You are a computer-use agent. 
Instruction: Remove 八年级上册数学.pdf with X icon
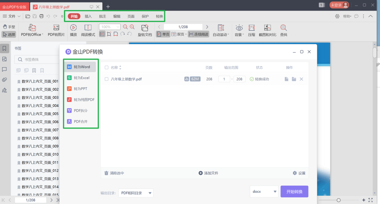(302, 79)
